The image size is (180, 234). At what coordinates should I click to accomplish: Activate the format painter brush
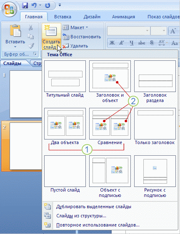click(x=31, y=46)
